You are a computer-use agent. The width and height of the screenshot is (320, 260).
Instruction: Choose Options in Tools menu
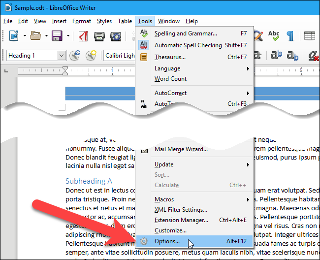(194, 241)
